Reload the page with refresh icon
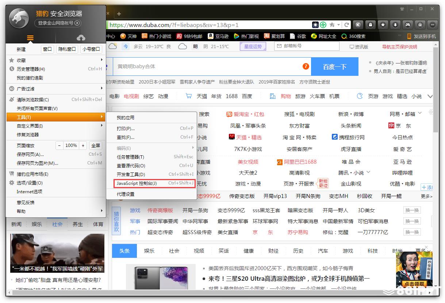 (x=346, y=25)
